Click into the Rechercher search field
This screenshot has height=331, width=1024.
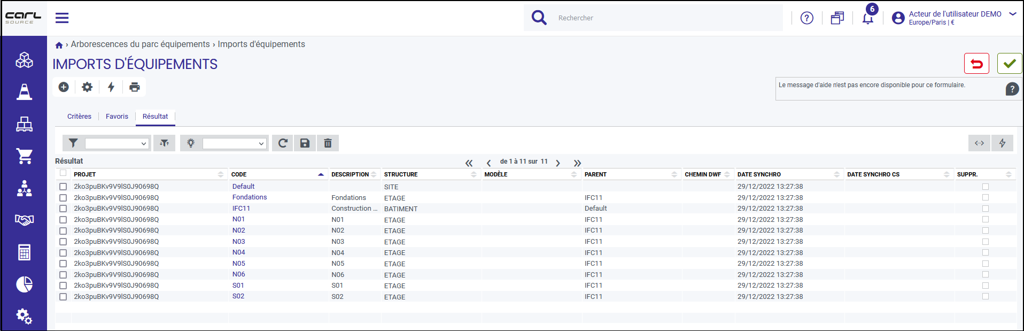point(668,18)
